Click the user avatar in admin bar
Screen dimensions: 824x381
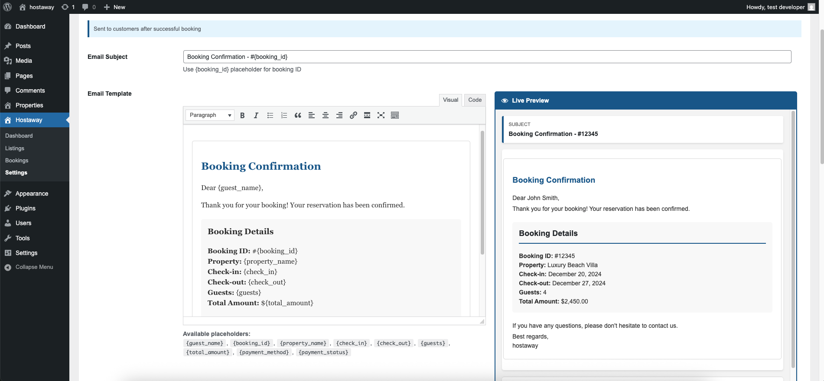(x=811, y=7)
